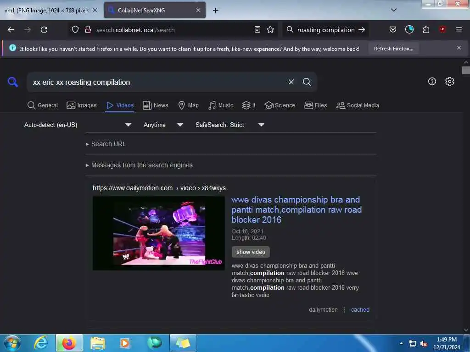The width and height of the screenshot is (470, 352).
Task: Go back to the previous page
Action: tap(11, 30)
